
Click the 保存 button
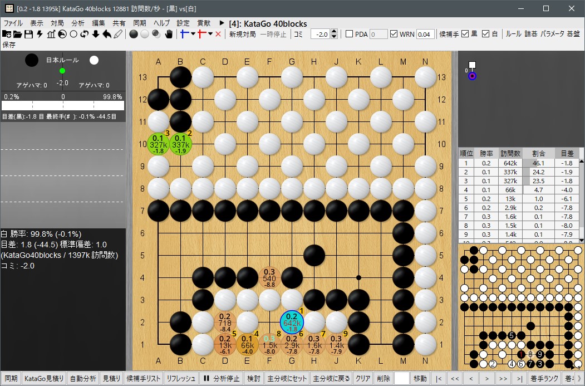9,45
